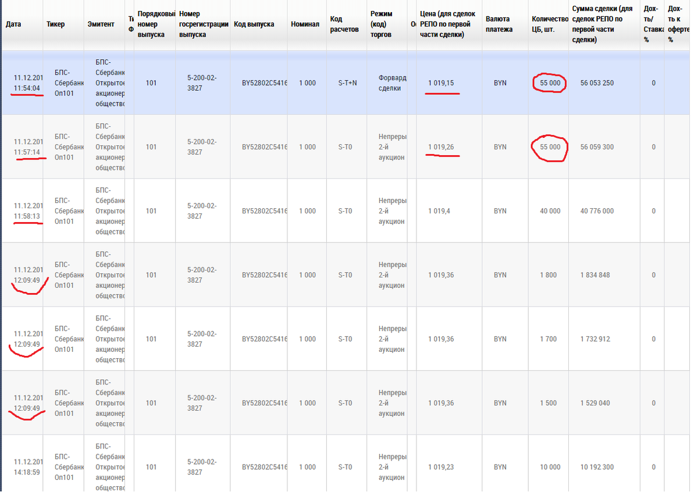Screen dimensions: 698x492
Task: Click the deal sum 1 732 912
Action: [x=595, y=339]
